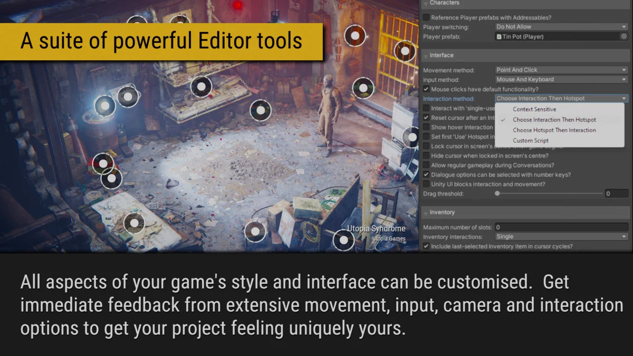Open the Inventory interactions dropdown
633x356 pixels.
(561, 236)
